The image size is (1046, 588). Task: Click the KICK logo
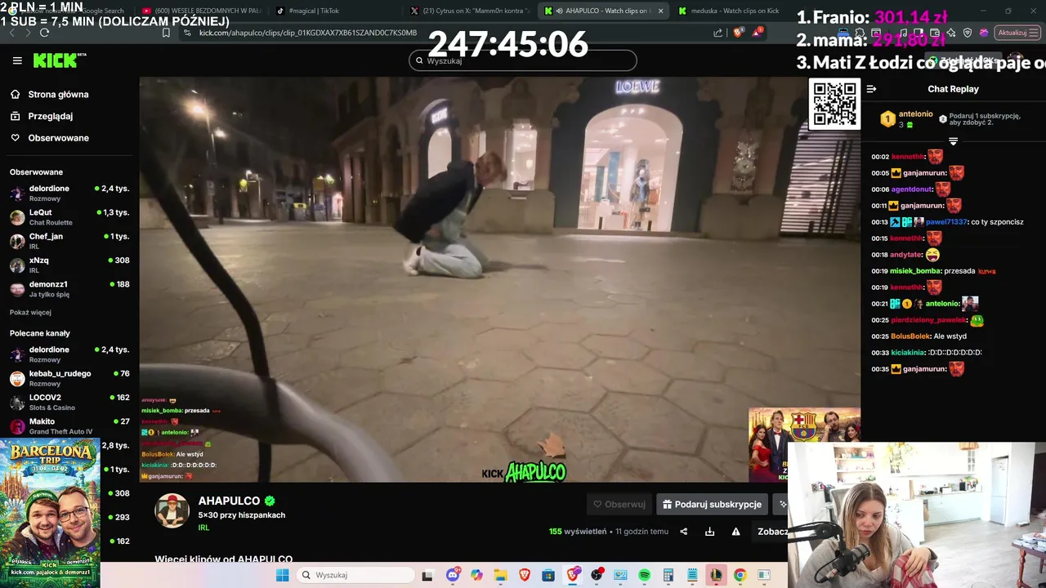[x=59, y=60]
